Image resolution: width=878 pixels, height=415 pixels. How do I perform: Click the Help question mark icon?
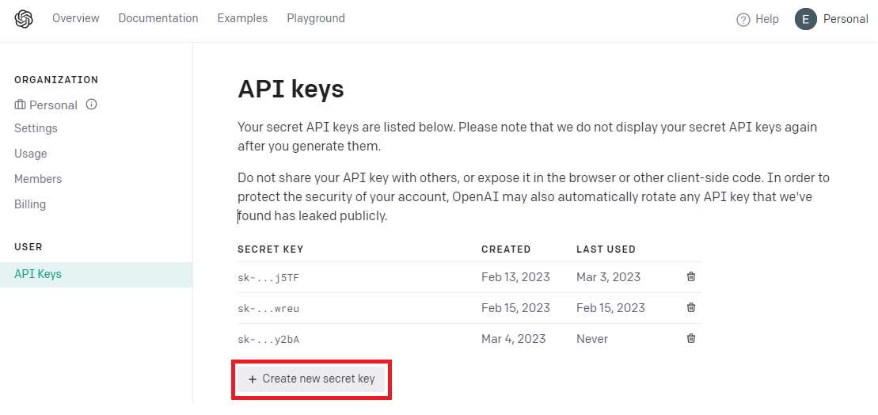pyautogui.click(x=743, y=20)
